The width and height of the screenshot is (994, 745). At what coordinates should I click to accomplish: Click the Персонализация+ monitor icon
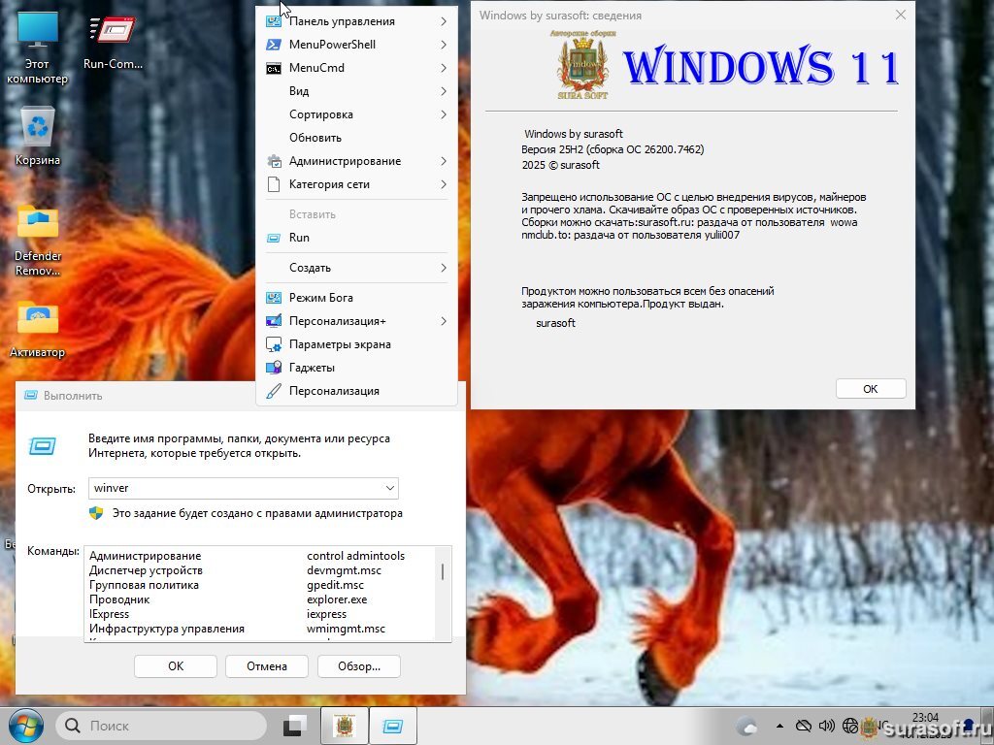tap(273, 321)
